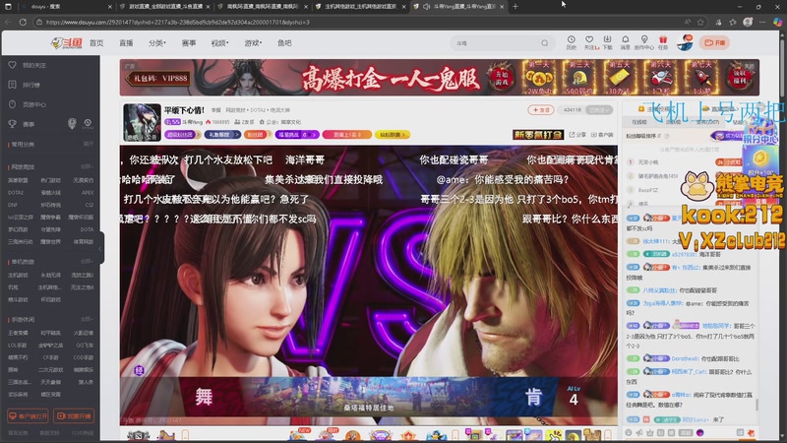Open the 鱼吧 navigation item
Screen dimensions: 787x443
tap(284, 43)
